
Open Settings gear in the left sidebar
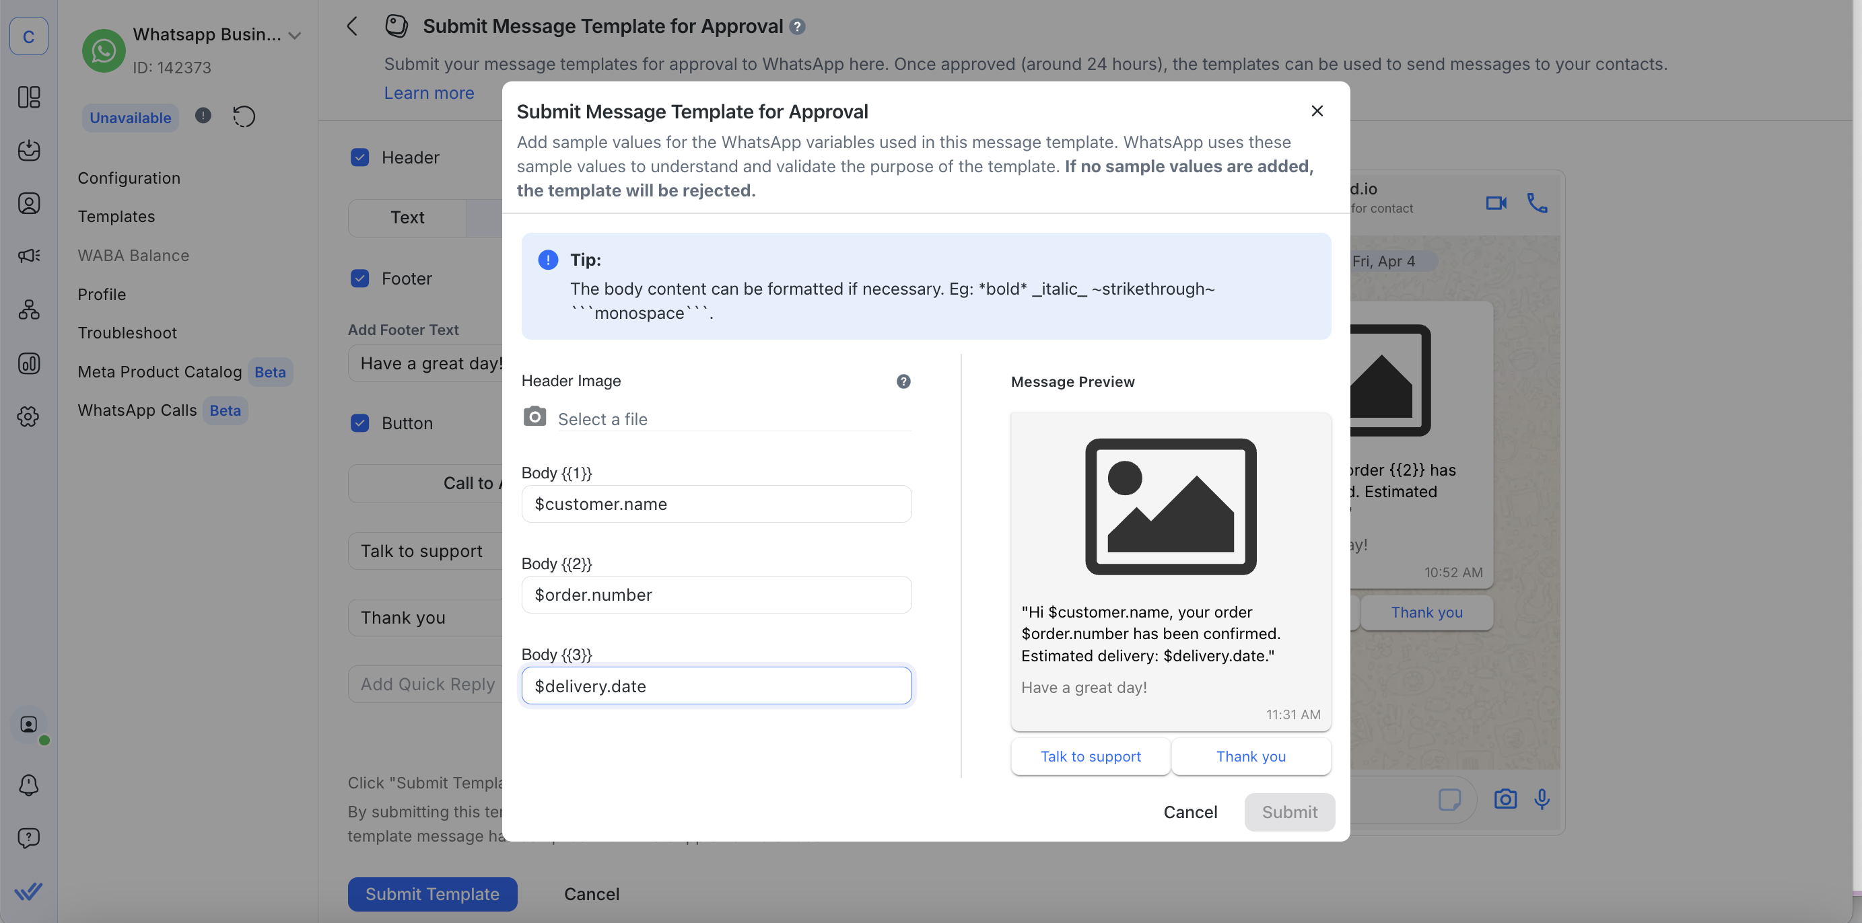coord(28,416)
